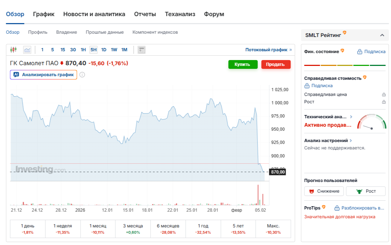
Task: Open the main Обзор tab
Action: [15, 14]
